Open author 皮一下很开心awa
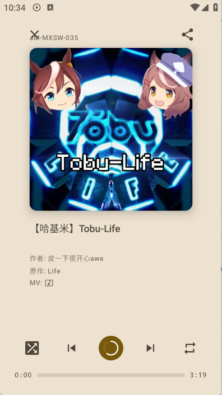 click(75, 259)
